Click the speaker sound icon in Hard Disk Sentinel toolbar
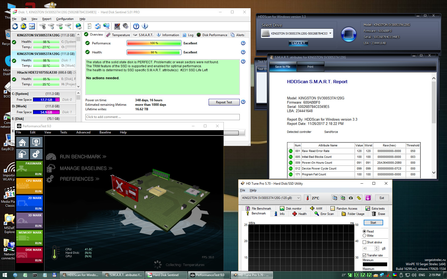 point(125,26)
